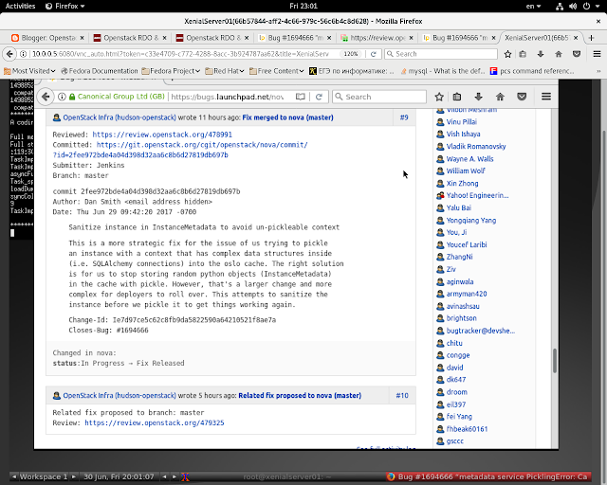Viewport: 607px width, 485px height.
Task: Click the Fri 23:01 clock
Action: point(303,7)
